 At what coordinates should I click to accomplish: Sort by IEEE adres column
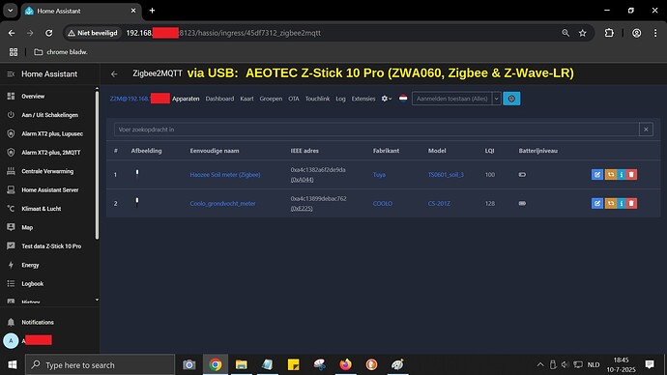(304, 151)
